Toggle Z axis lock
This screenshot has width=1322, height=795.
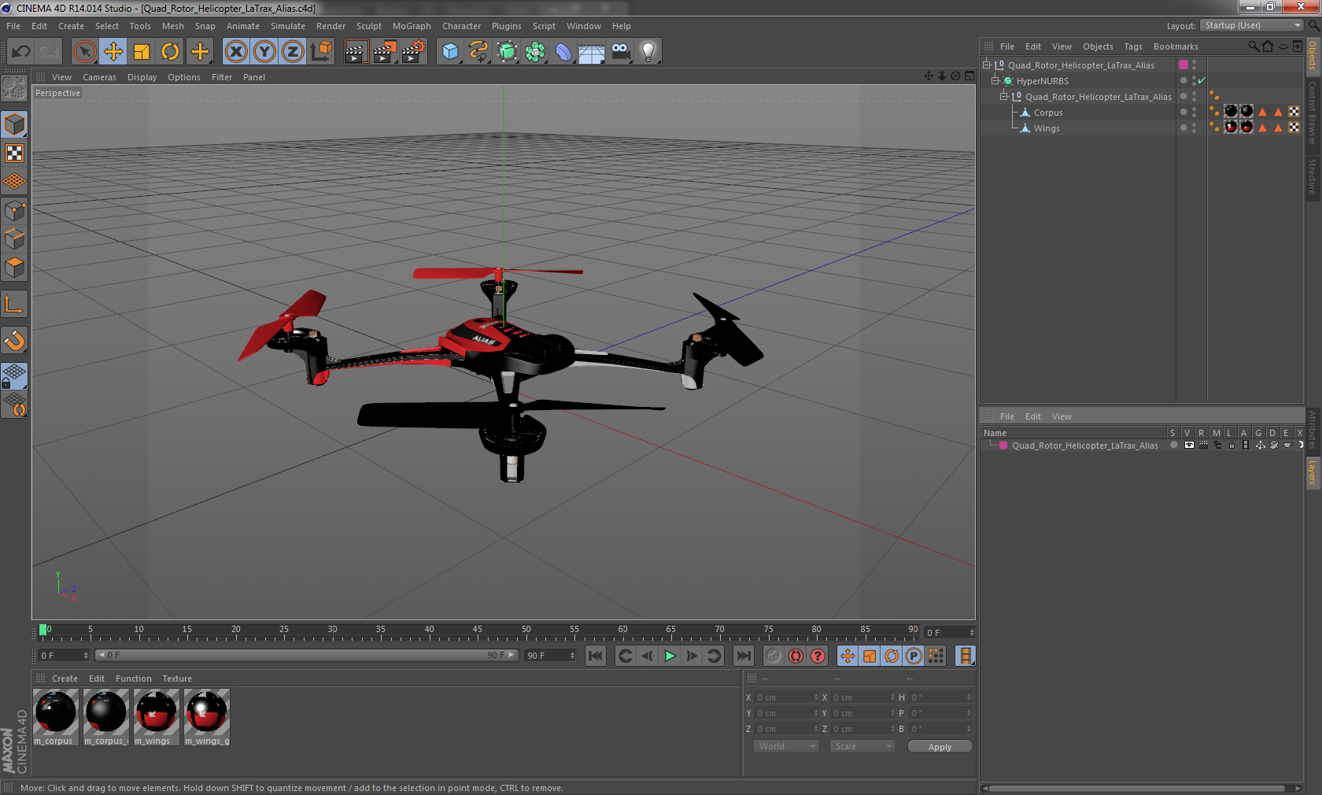pyautogui.click(x=293, y=52)
